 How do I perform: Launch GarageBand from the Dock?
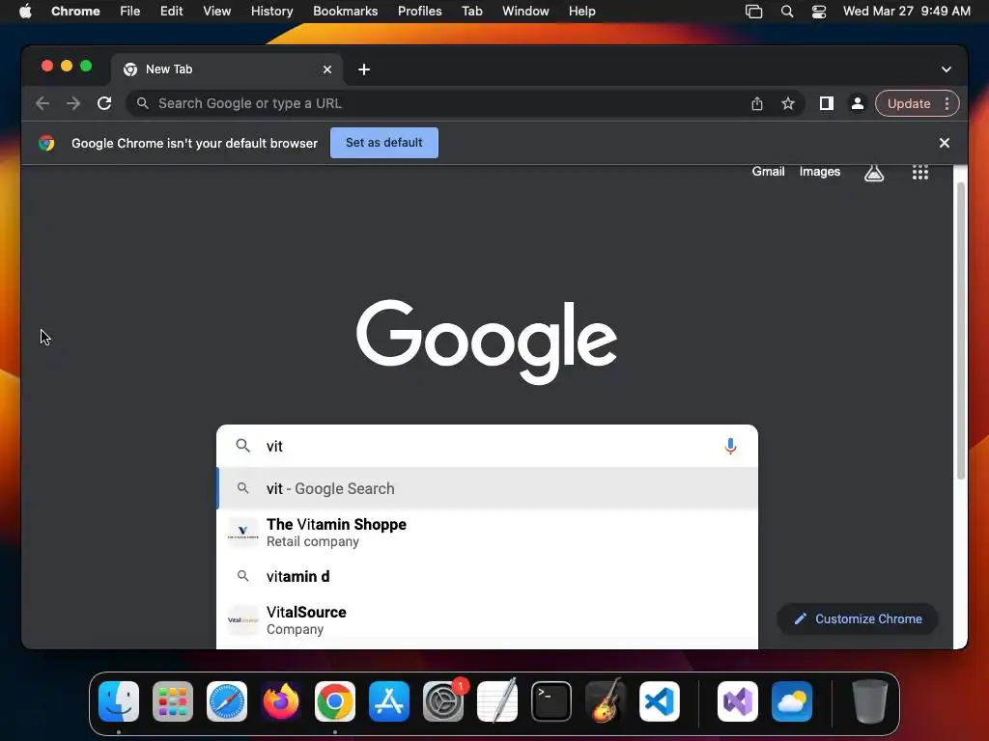click(606, 701)
